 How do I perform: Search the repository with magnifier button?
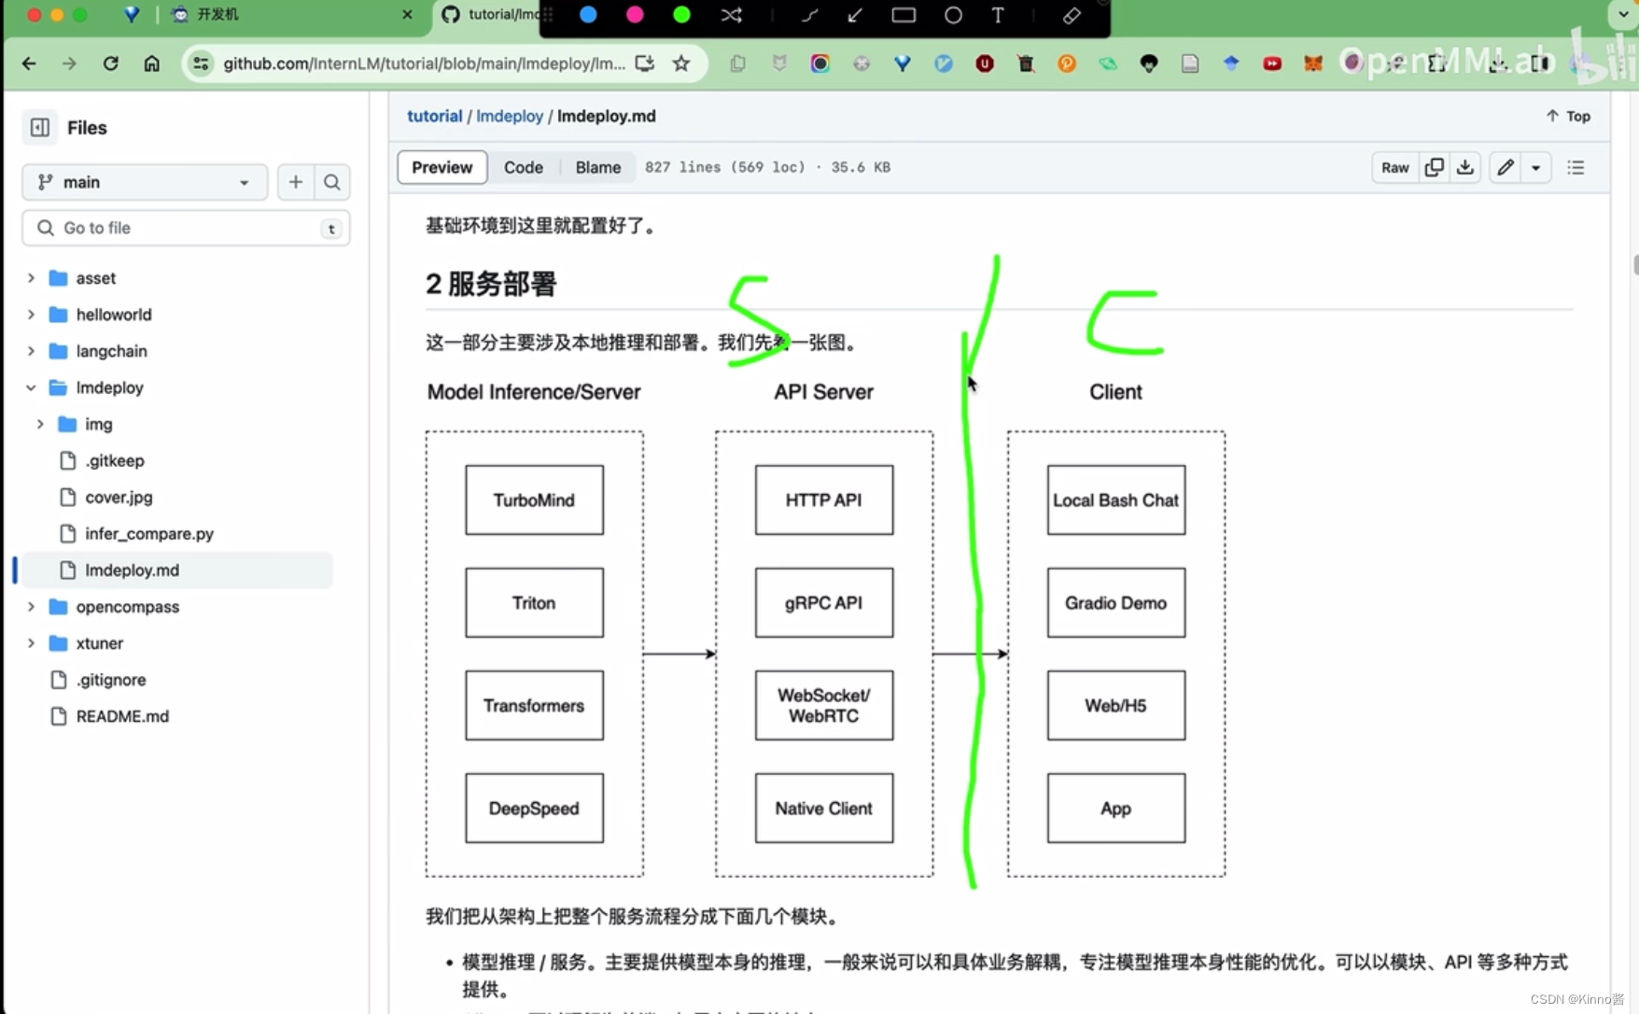pos(332,182)
